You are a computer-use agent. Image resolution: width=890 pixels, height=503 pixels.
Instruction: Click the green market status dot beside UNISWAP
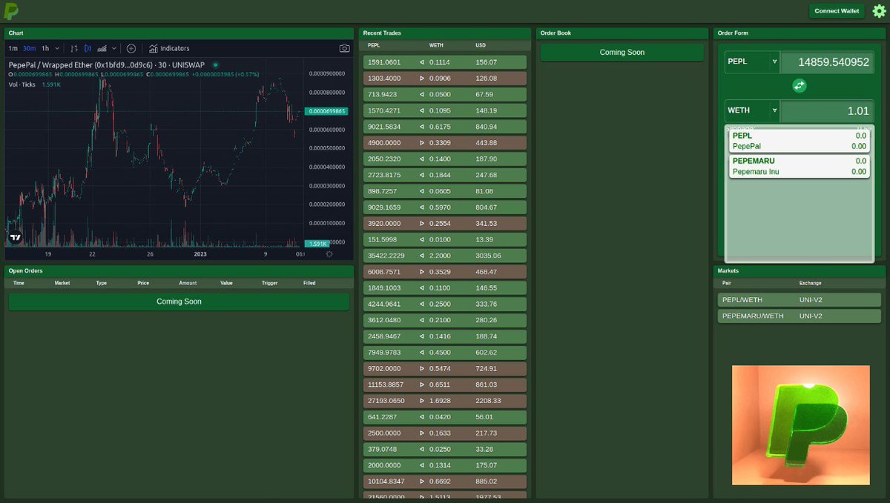point(216,64)
